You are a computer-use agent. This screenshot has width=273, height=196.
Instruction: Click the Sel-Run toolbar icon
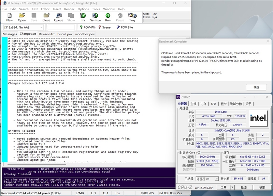[96, 17]
